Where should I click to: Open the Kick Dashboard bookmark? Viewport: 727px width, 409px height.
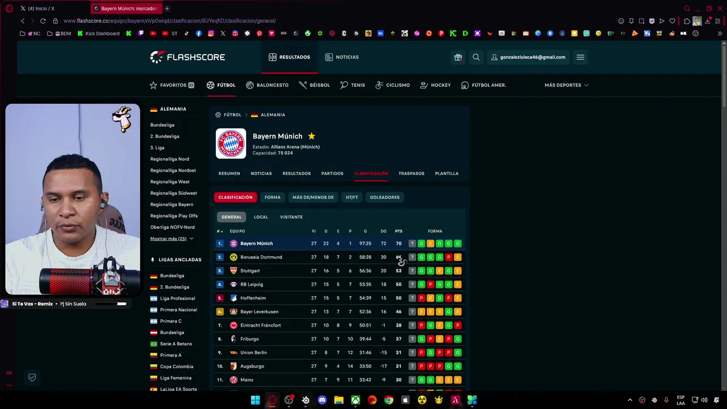[x=98, y=34]
